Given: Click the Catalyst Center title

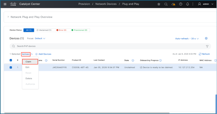Looking at the screenshot, I should [30, 4].
